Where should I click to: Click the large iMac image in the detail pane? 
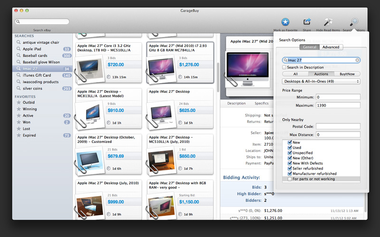point(247,69)
